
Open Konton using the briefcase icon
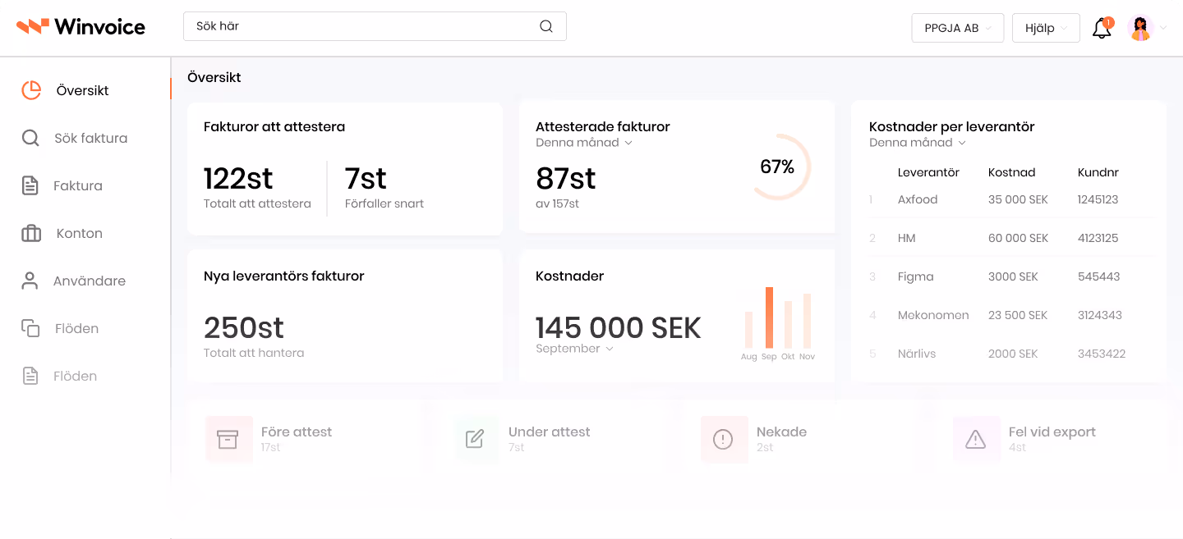point(30,233)
